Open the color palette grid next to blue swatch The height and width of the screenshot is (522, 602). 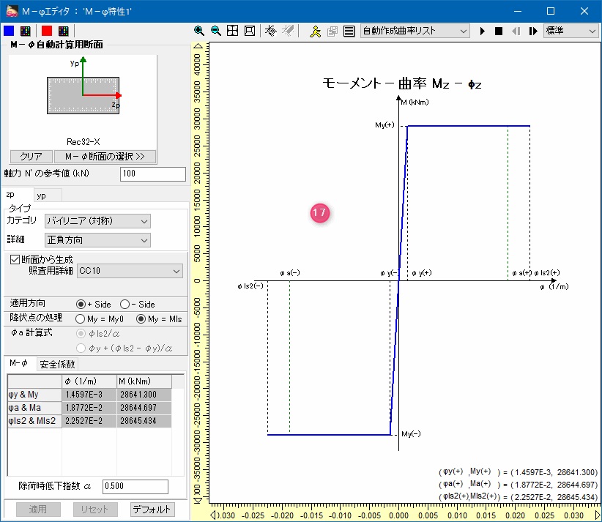click(26, 31)
